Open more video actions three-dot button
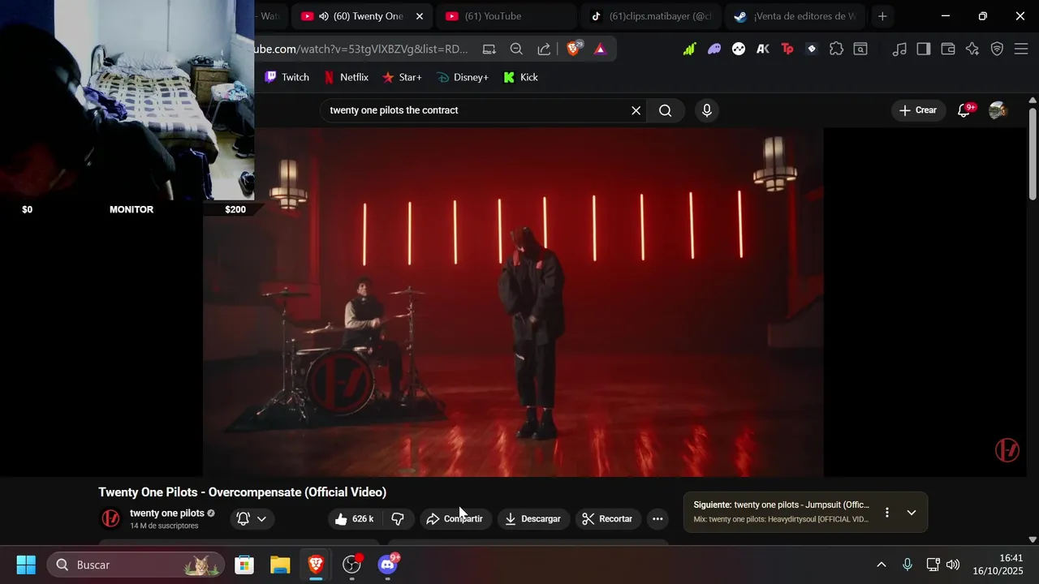Viewport: 1039px width, 584px height. pyautogui.click(x=657, y=519)
